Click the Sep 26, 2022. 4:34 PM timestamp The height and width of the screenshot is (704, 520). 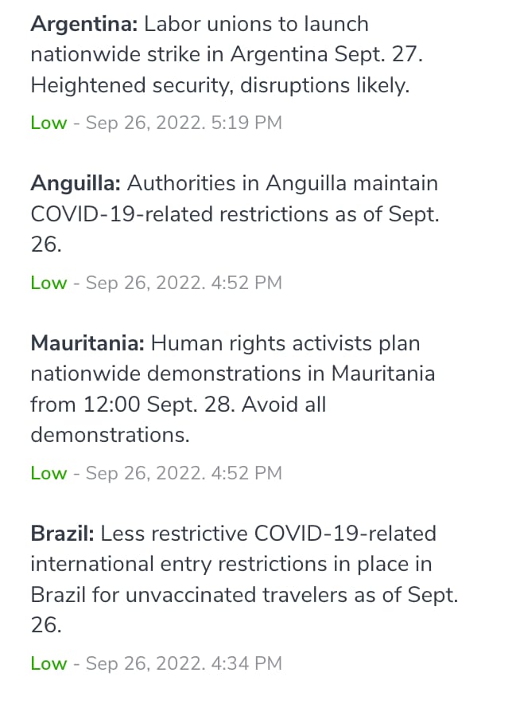(x=184, y=663)
